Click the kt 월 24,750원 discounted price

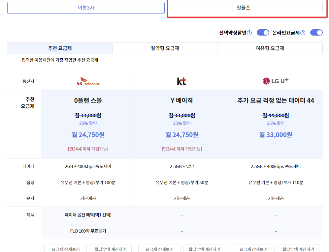click(x=182, y=135)
